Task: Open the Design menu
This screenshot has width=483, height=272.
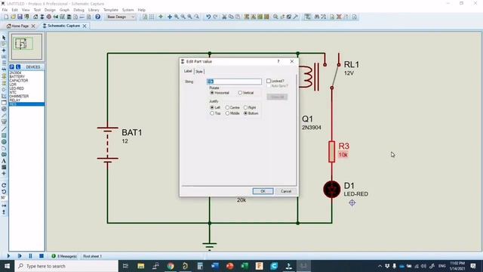Action: pyautogui.click(x=50, y=10)
